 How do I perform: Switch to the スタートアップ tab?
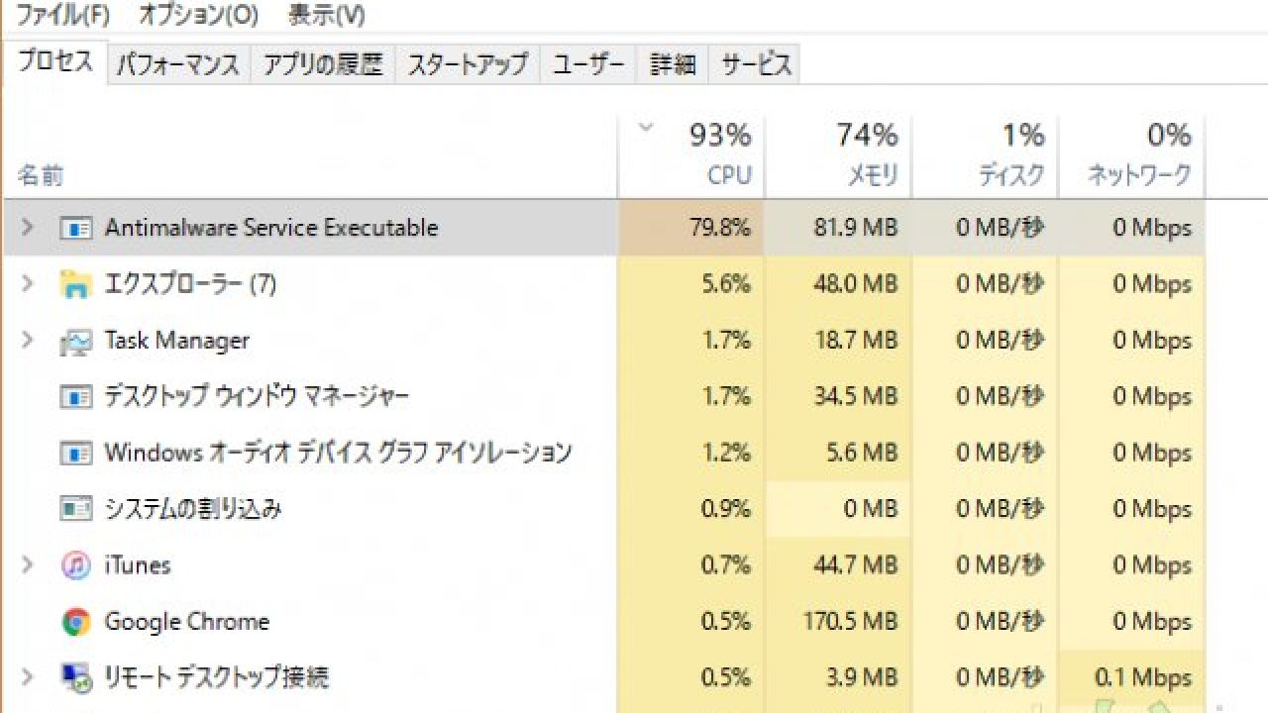click(468, 65)
